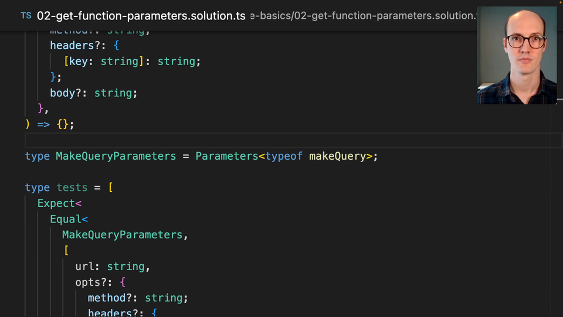The width and height of the screenshot is (563, 317).
Task: Click the typeof keyword
Action: click(x=284, y=156)
